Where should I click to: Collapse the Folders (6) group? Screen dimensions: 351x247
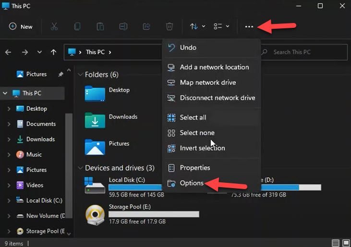tap(80, 75)
